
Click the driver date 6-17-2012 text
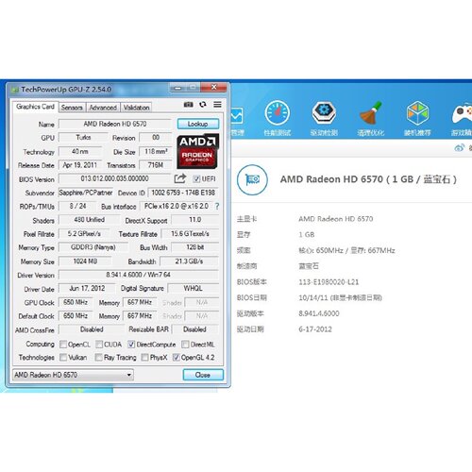[x=315, y=329]
